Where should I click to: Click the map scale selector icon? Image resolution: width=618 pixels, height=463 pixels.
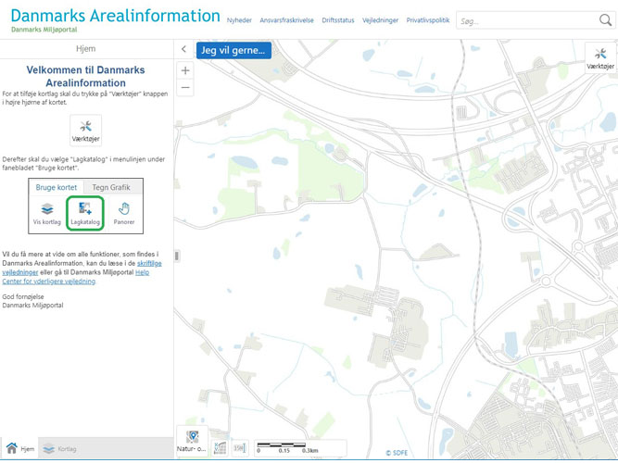[x=239, y=448]
